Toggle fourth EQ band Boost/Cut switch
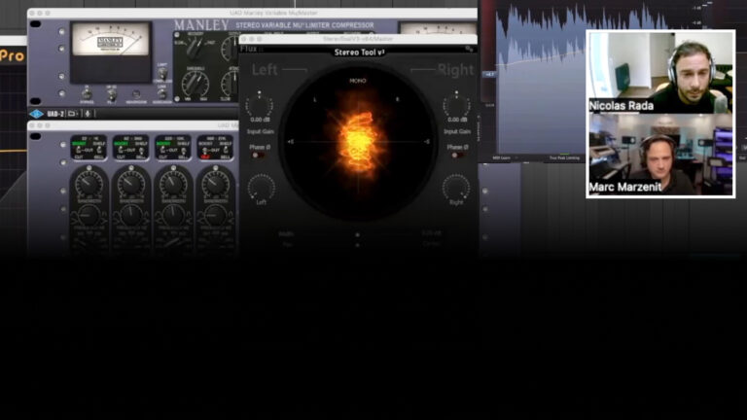The width and height of the screenshot is (747, 420). [205, 151]
